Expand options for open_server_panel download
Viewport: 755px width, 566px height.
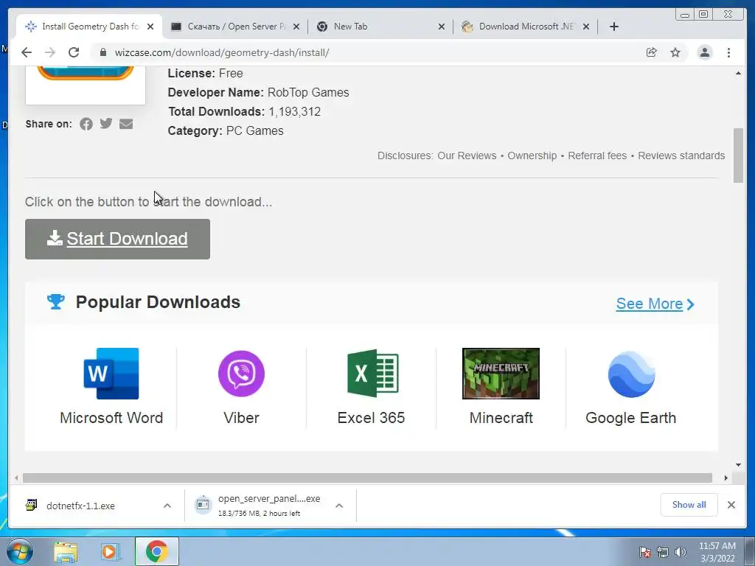(339, 506)
